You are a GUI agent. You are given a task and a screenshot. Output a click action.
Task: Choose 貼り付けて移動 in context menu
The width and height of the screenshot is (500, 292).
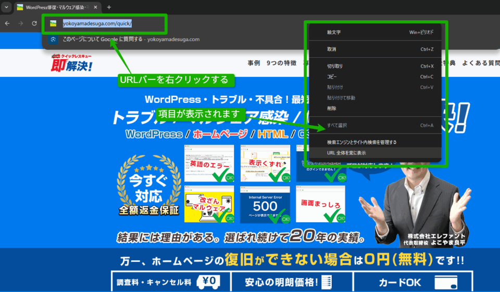click(x=375, y=98)
